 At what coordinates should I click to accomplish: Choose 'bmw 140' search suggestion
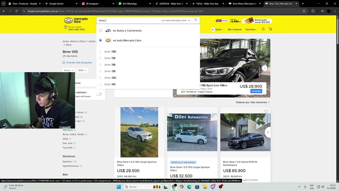(110, 84)
